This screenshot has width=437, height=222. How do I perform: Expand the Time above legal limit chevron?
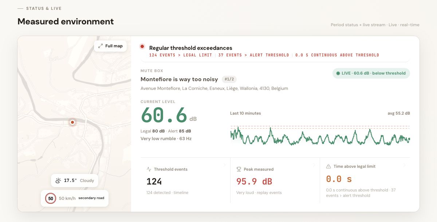point(404,165)
